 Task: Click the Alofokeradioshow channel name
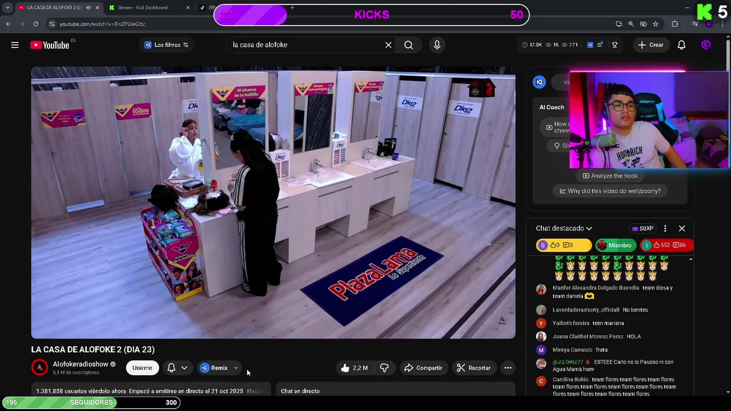(81, 364)
